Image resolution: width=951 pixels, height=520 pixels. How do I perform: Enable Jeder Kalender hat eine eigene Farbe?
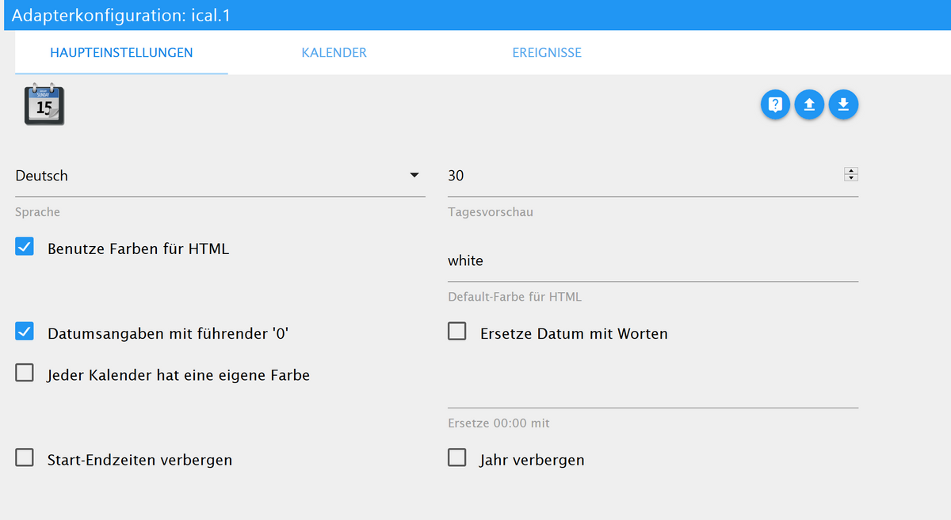(25, 373)
